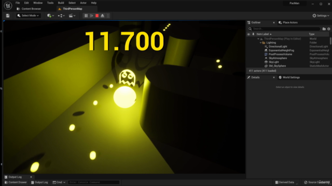The image size is (332, 186).
Task: Close the Details tab
Action: pyautogui.click(x=274, y=78)
